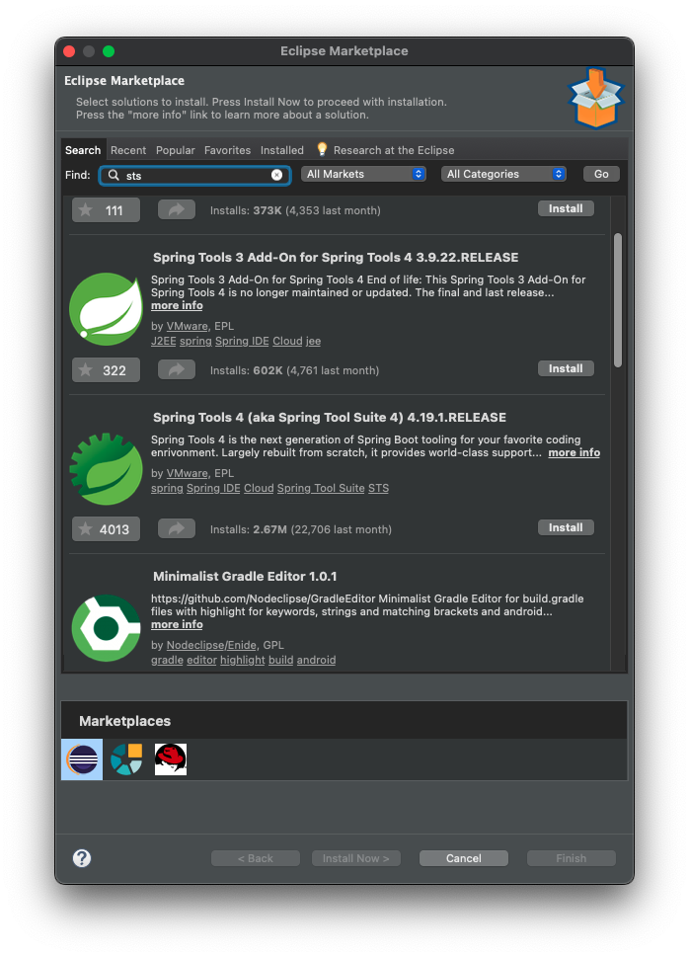Click the Spring IDE tag under Spring Tools 3
Image resolution: width=689 pixels, height=957 pixels.
[x=242, y=341]
